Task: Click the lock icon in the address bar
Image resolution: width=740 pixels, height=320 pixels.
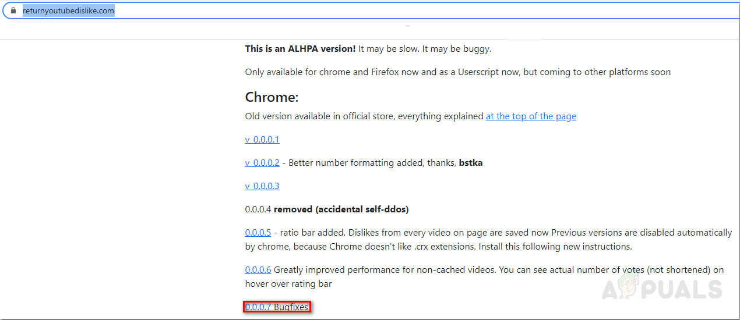Action: coord(14,11)
